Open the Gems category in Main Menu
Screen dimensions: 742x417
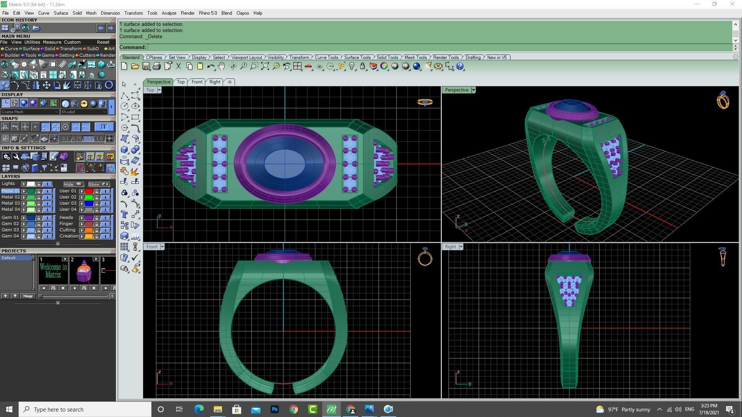[48, 55]
